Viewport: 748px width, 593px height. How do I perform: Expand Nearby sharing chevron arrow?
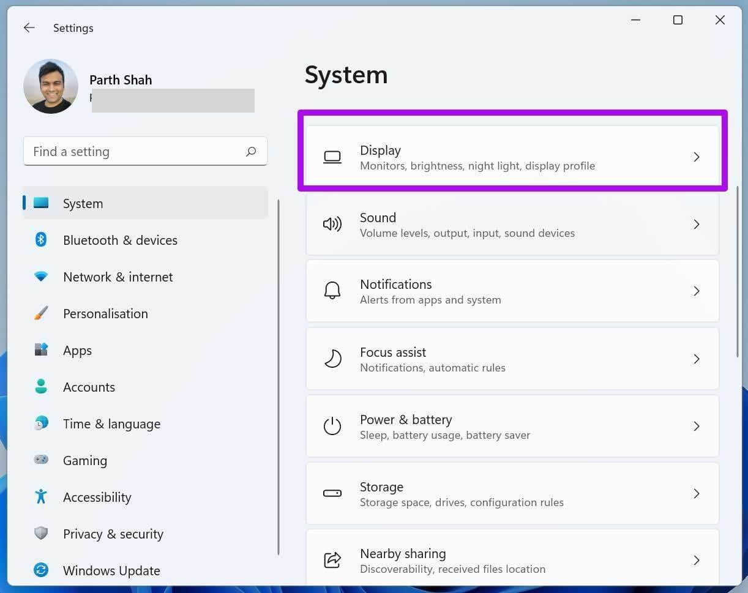click(x=696, y=560)
